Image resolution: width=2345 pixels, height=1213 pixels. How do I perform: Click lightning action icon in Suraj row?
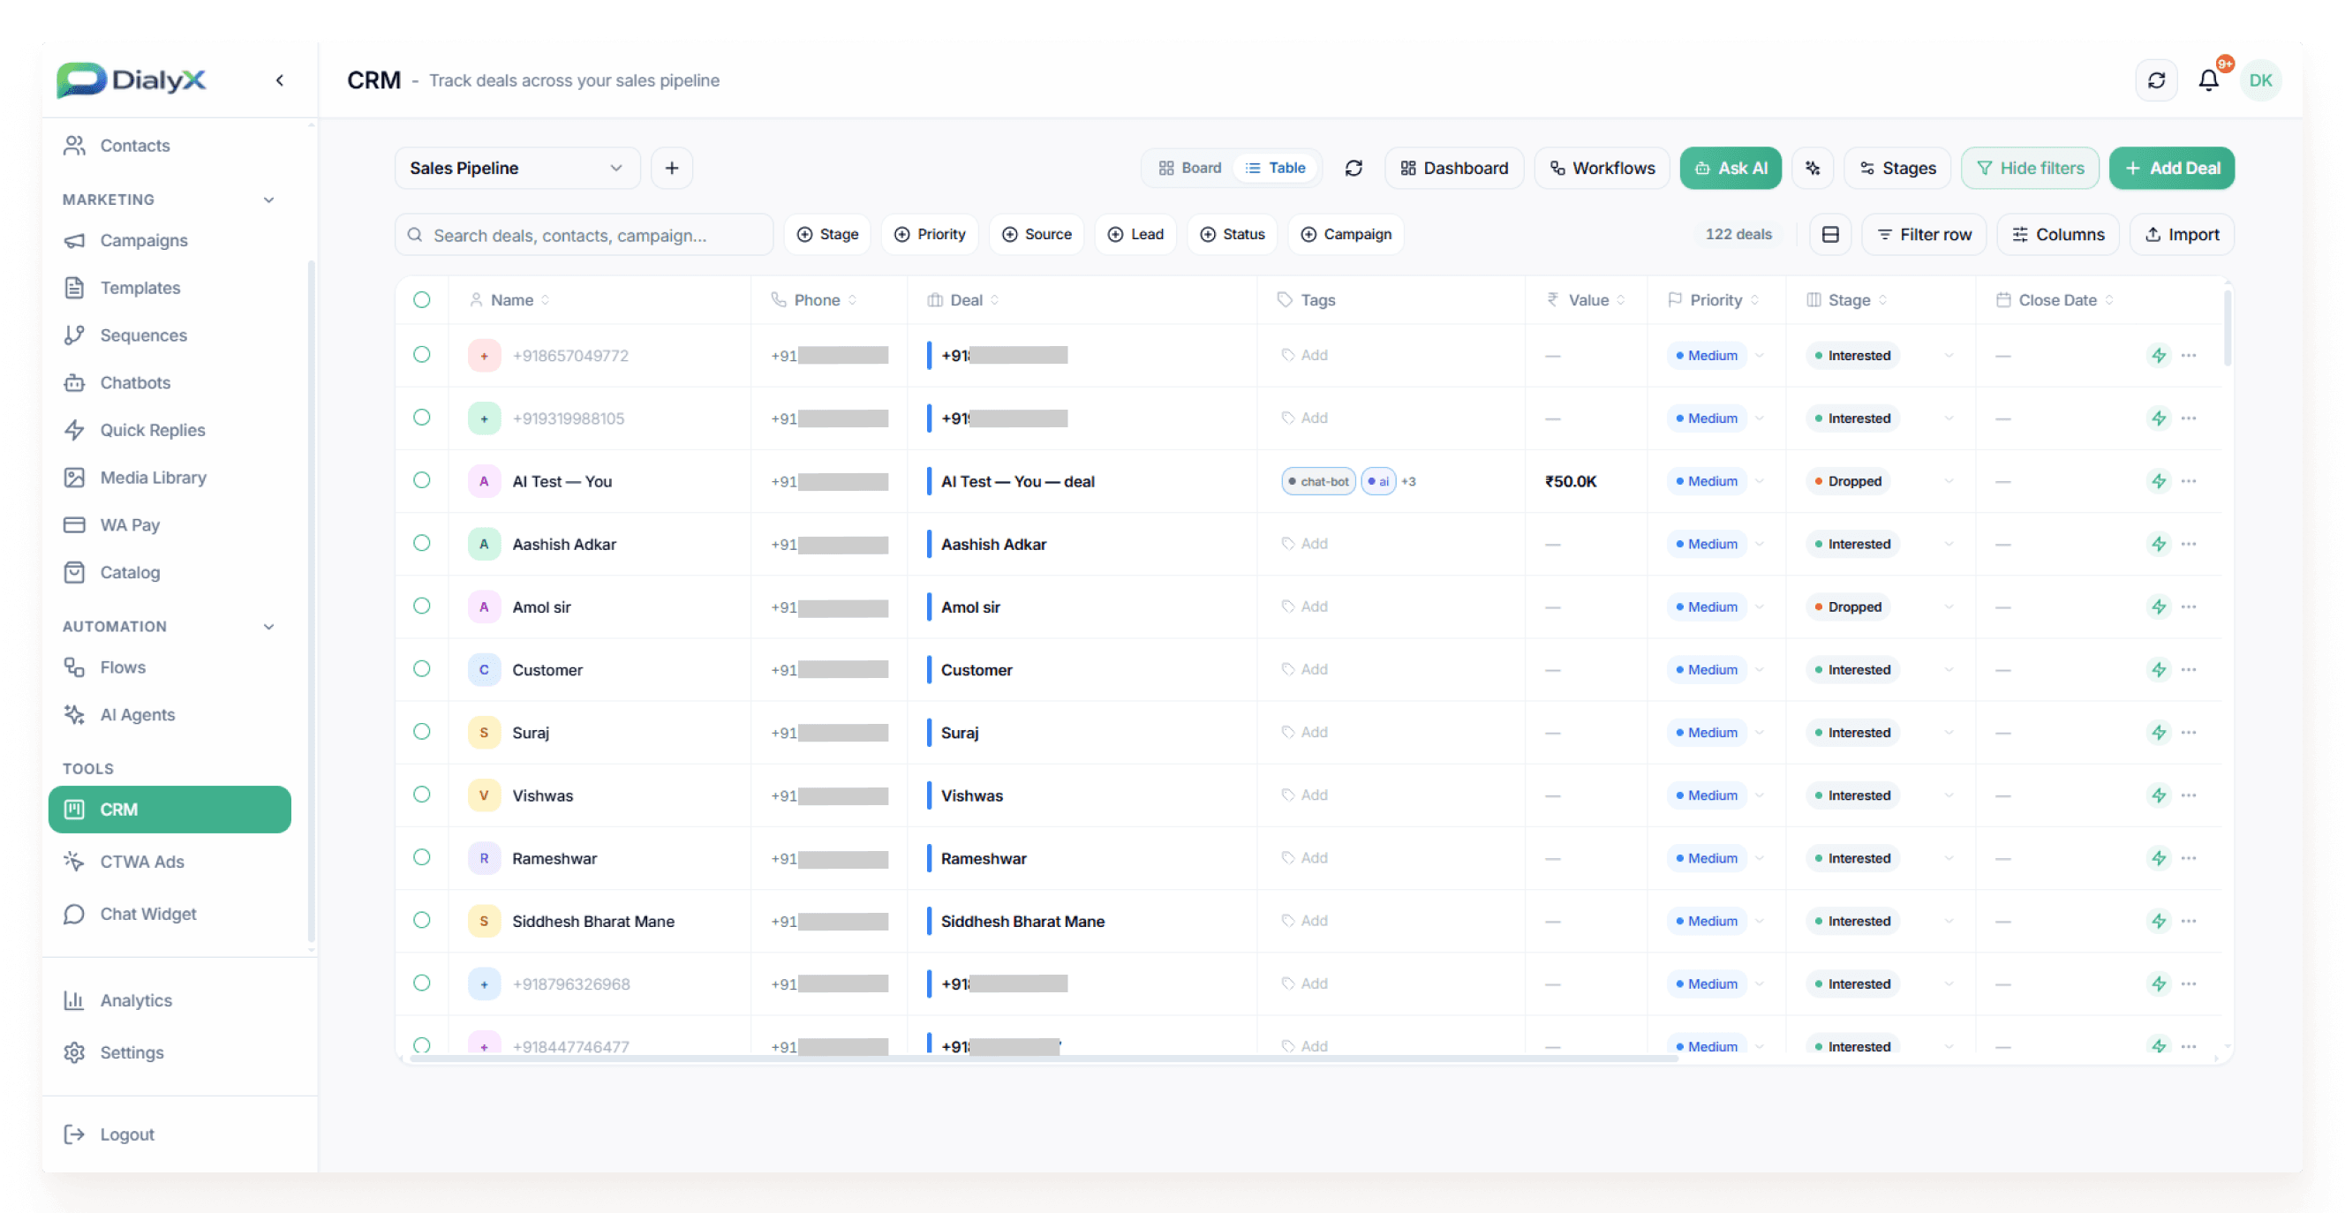pyautogui.click(x=2159, y=733)
